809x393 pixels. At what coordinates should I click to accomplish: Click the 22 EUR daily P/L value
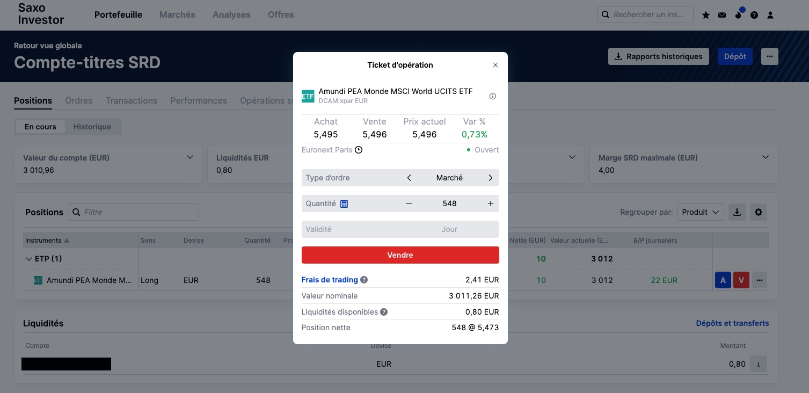tap(664, 280)
